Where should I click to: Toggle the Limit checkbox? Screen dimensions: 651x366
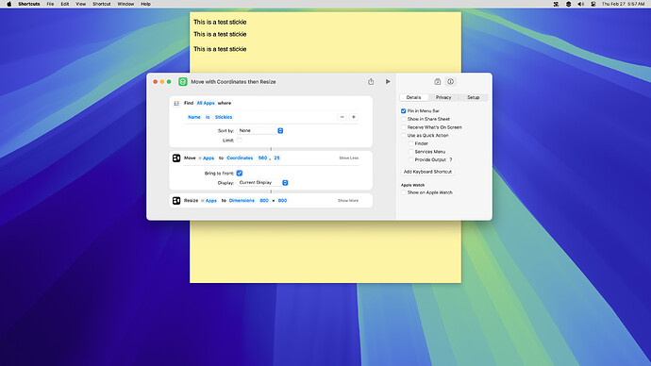tap(239, 141)
